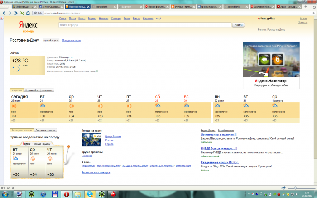Select the подробно forecast view tab
The image size is (317, 198).
click(32, 90)
